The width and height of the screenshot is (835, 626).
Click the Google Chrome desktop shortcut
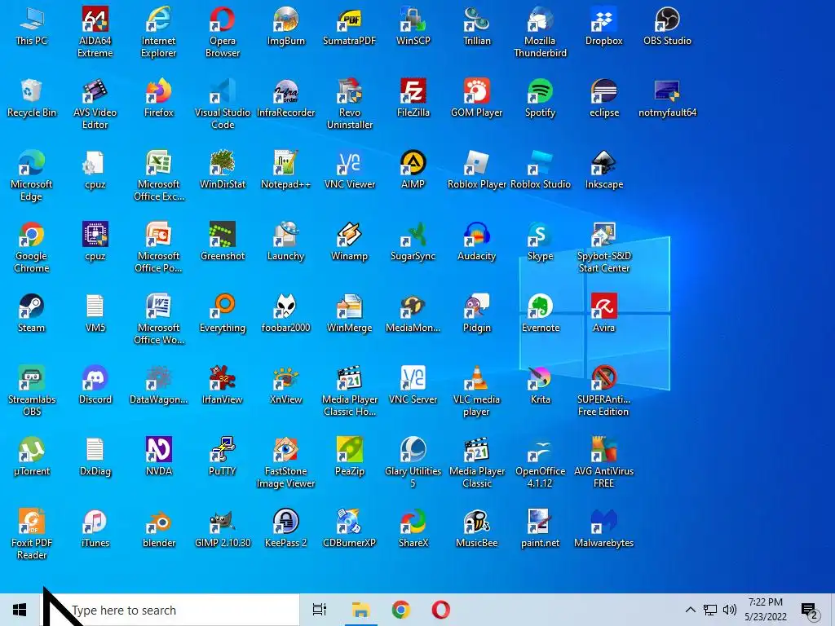tap(32, 248)
